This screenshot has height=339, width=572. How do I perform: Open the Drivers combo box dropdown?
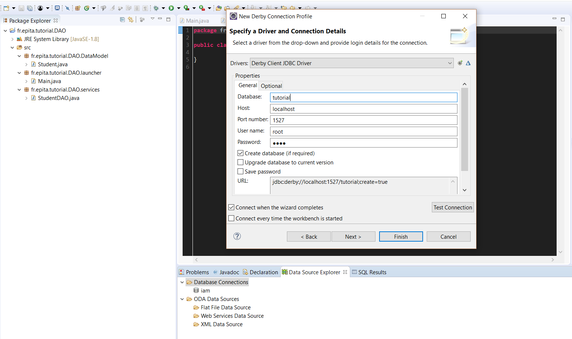[450, 63]
